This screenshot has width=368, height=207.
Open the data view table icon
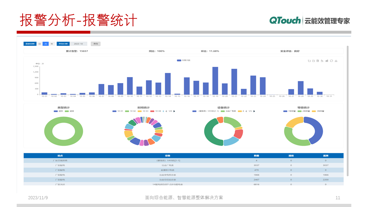tap(318, 61)
